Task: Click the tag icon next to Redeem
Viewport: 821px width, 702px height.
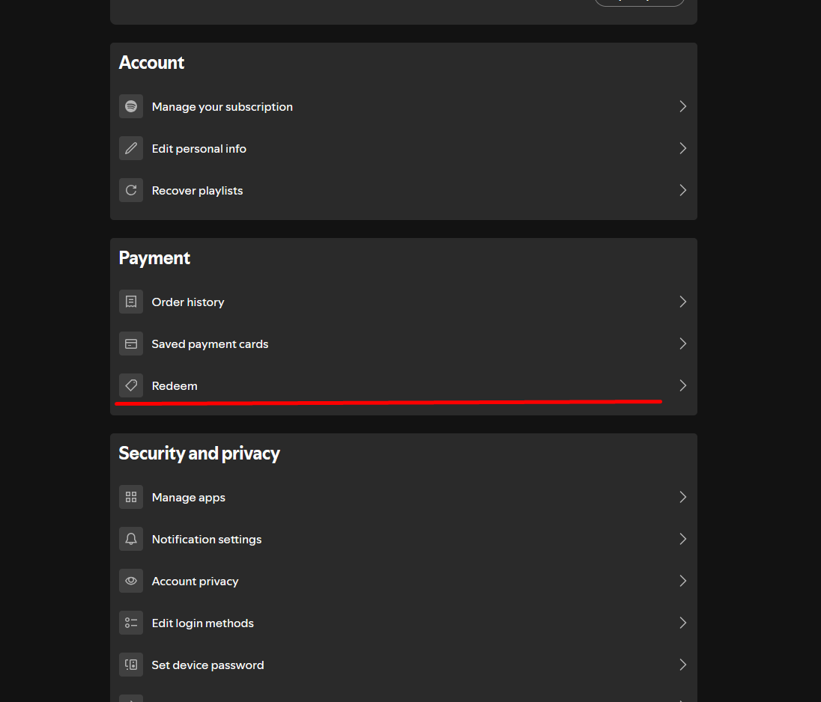Action: coord(131,385)
